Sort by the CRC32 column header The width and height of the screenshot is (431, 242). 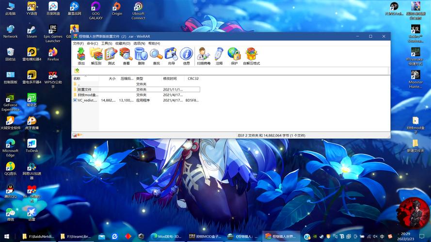click(193, 78)
